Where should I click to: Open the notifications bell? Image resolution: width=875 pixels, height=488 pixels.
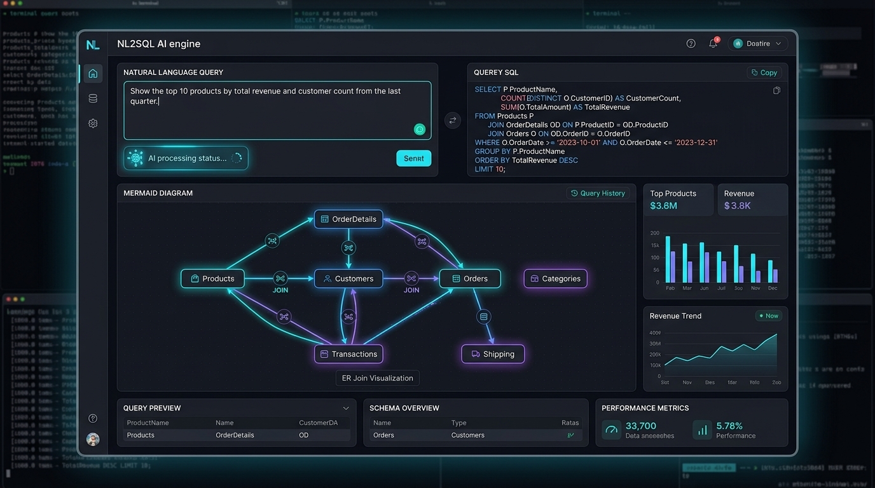[x=713, y=43]
